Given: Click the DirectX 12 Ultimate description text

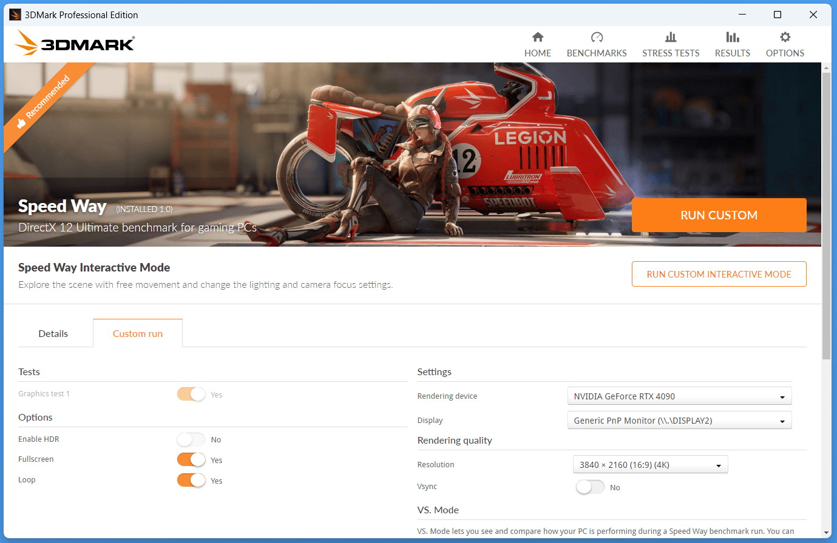Looking at the screenshot, I should (137, 227).
